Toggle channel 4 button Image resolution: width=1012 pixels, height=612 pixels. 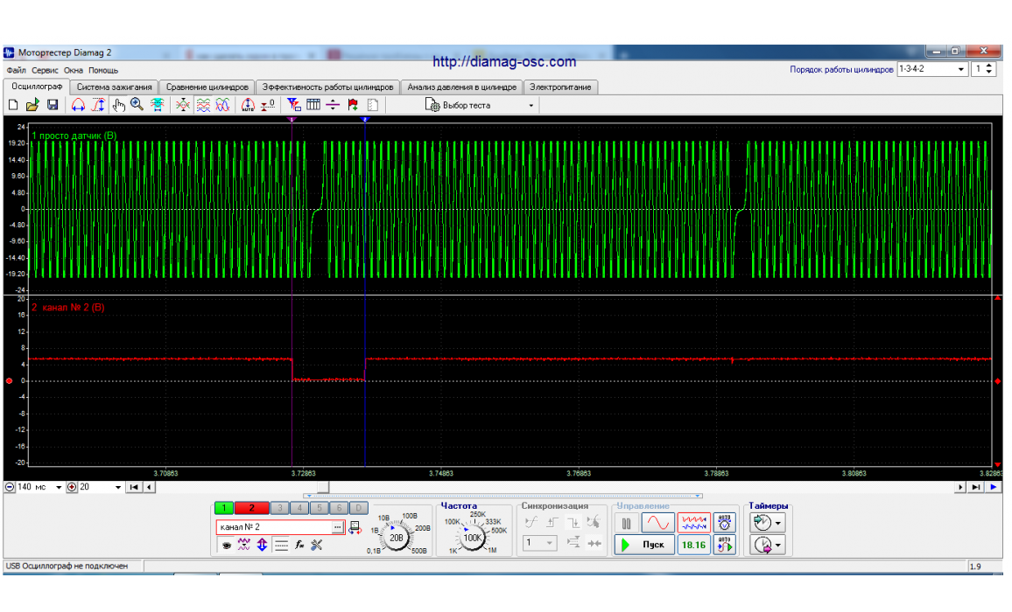click(x=299, y=508)
